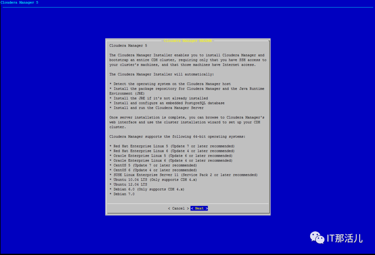Click 'embedded PostgreSQL database' bullet line
Image resolution: width=375 pixels, height=255 pixels.
tap(167, 103)
